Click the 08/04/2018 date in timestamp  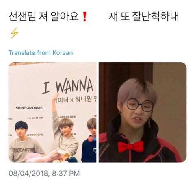tap(28, 173)
